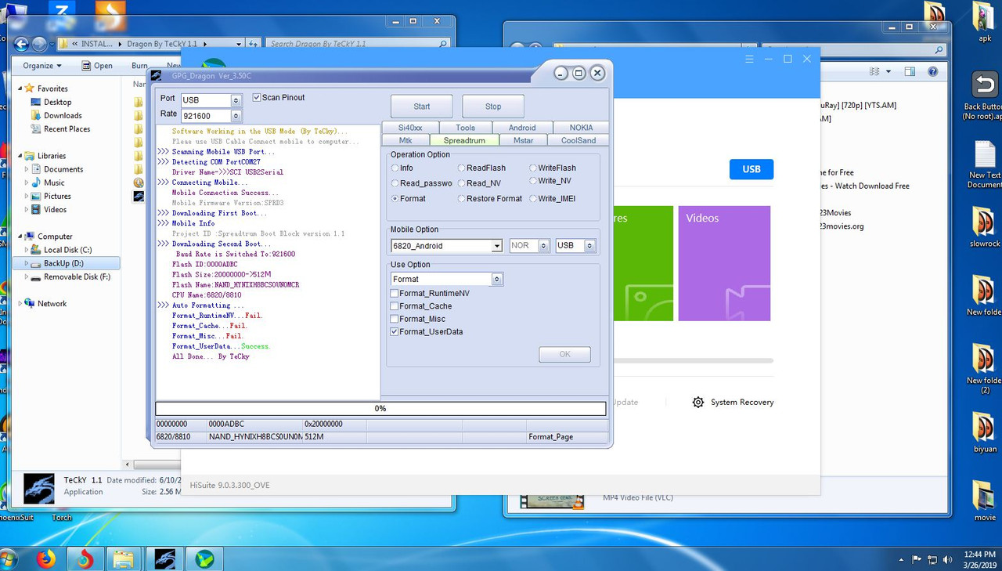Open the Port USB dropdown

point(235,100)
